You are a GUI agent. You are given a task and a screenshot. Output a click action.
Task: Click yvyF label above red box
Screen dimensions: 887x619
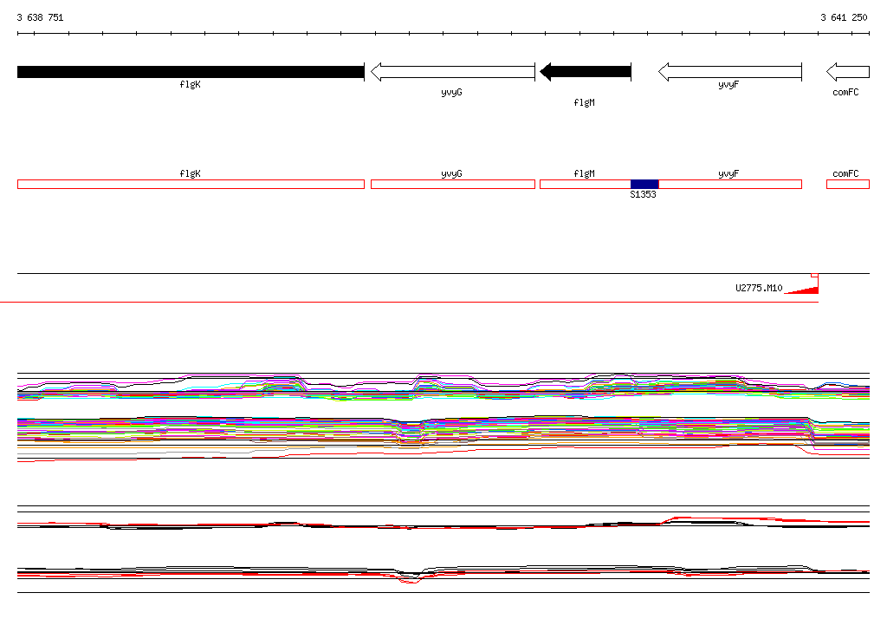(728, 173)
